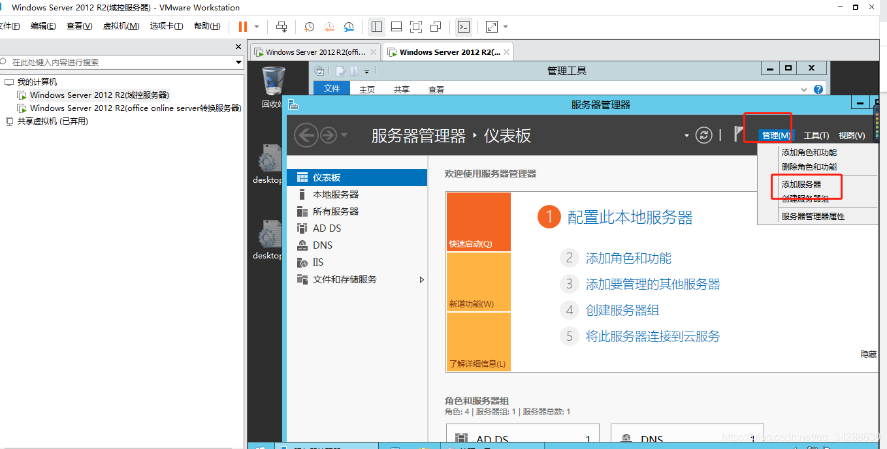The height and width of the screenshot is (449, 887).
Task: Open the notifications flag icon
Action: (739, 134)
